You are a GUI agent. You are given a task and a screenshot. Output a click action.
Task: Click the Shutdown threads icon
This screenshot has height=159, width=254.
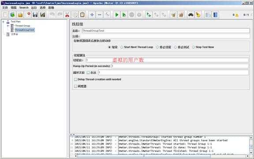coord(139,15)
